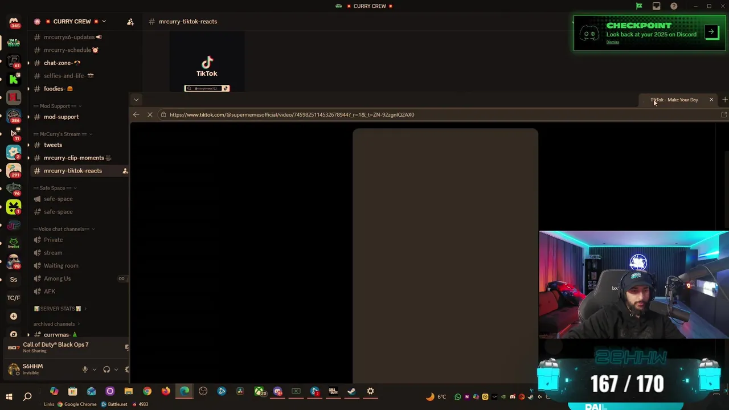This screenshot has width=729, height=410.
Task: Open Steam from the taskbar
Action: [x=351, y=391]
